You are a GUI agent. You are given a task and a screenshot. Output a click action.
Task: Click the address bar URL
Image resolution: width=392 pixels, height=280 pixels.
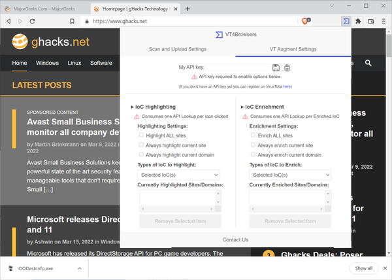(120, 22)
